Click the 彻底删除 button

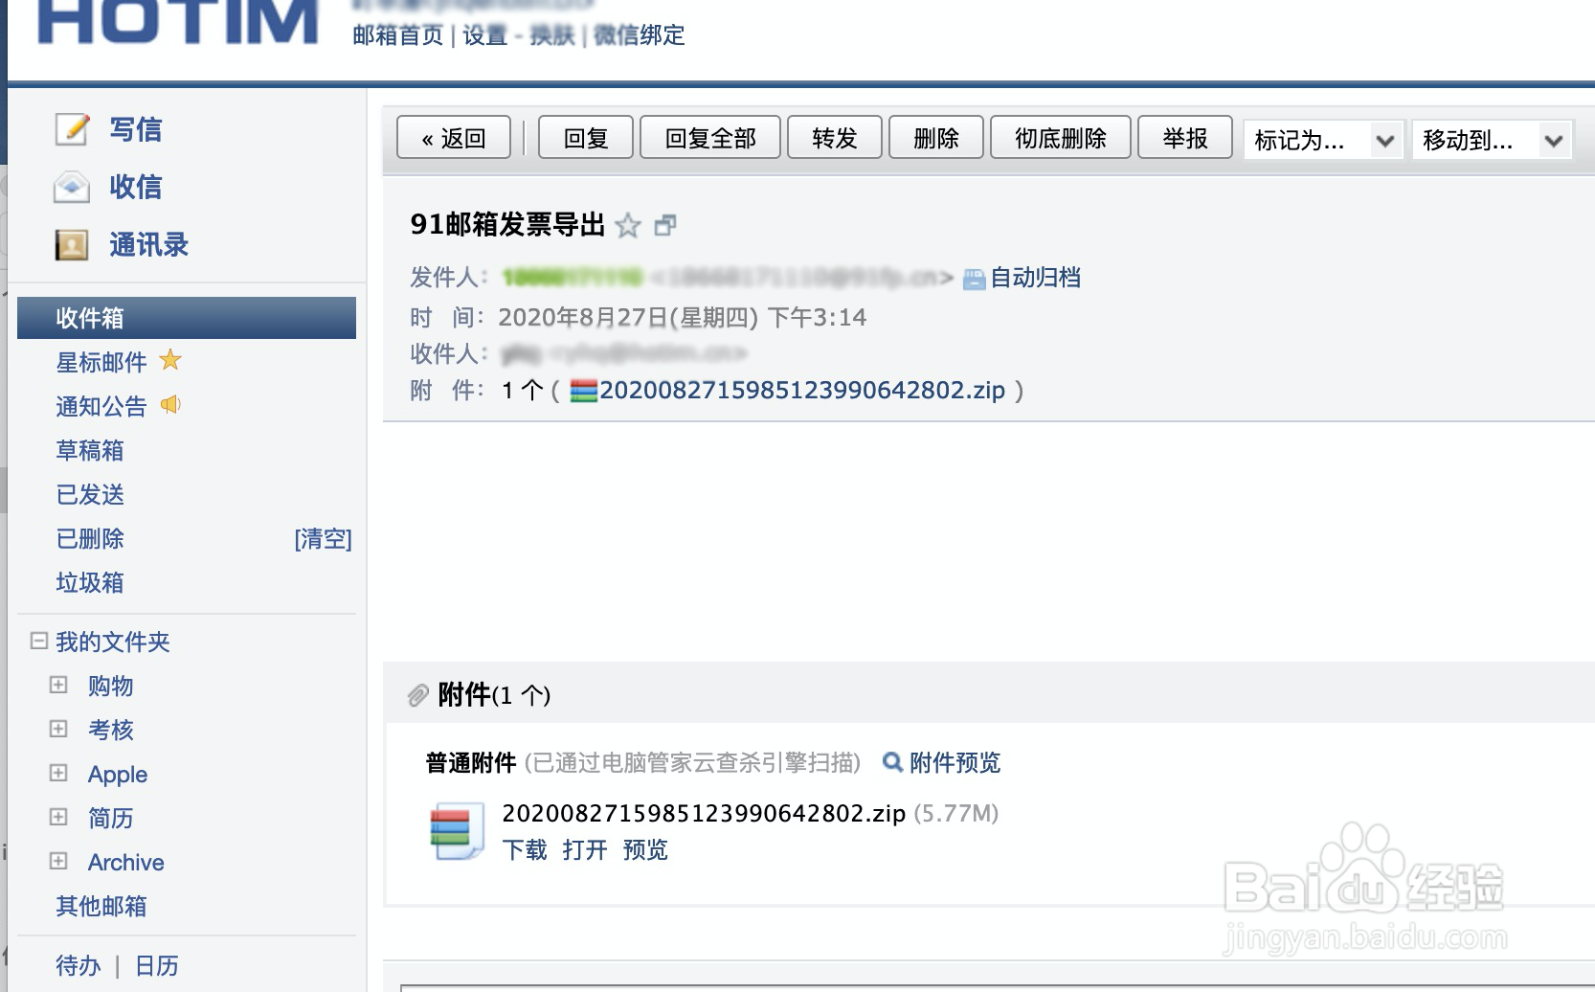pyautogui.click(x=1061, y=138)
